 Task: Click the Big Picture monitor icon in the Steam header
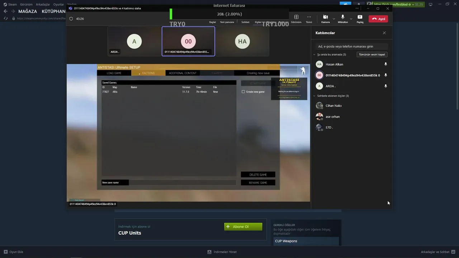431,4
